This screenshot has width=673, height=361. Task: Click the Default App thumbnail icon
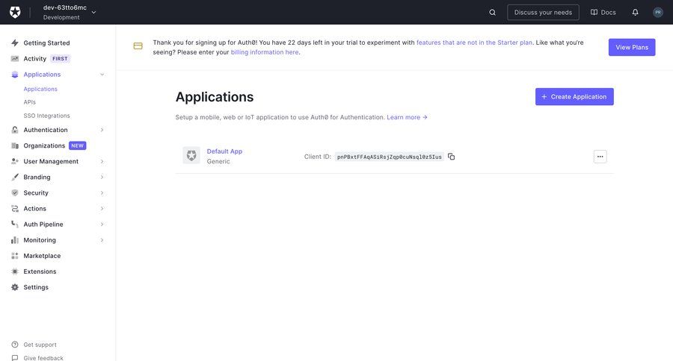click(191, 155)
